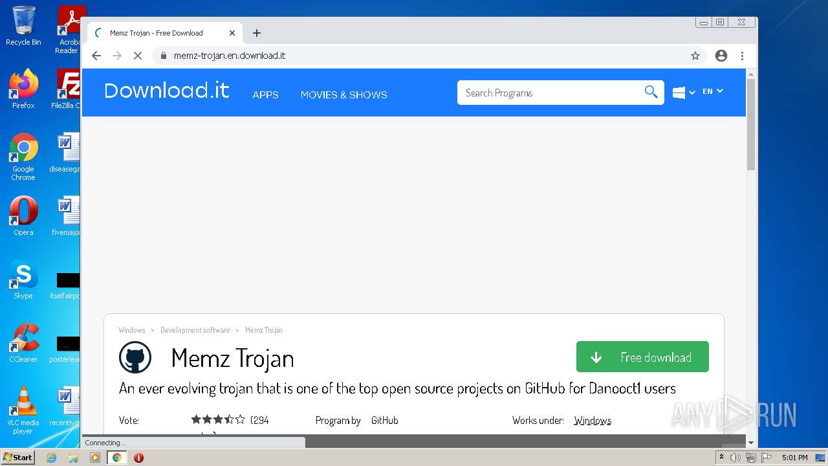The height and width of the screenshot is (466, 828).
Task: Click the scrollbar up arrow
Action: (751, 74)
